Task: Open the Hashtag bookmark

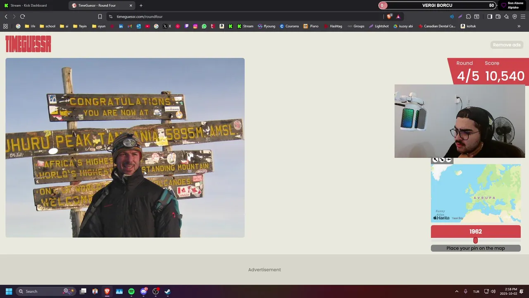Action: (x=333, y=26)
